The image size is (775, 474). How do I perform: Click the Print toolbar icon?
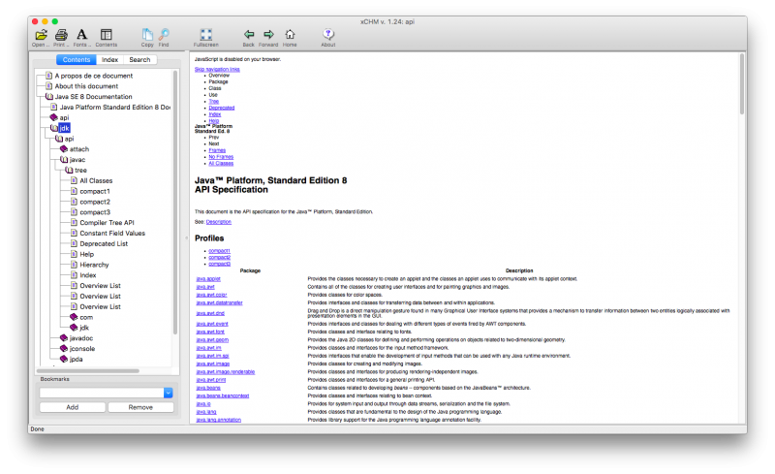pos(61,35)
